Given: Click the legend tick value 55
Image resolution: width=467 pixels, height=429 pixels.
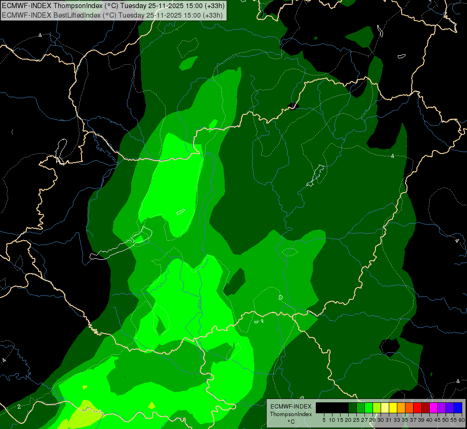Looking at the screenshot, I should pyautogui.click(x=454, y=420).
